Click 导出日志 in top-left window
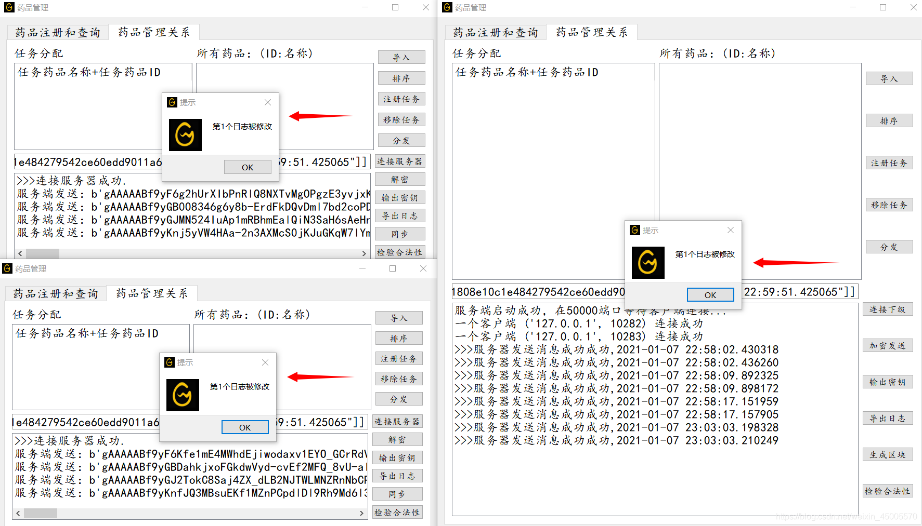The width and height of the screenshot is (922, 526). pos(400,215)
